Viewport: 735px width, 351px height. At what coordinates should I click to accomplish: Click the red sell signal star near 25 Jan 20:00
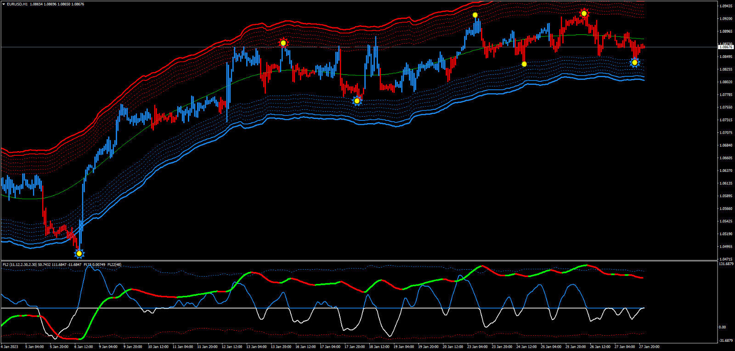coord(584,13)
